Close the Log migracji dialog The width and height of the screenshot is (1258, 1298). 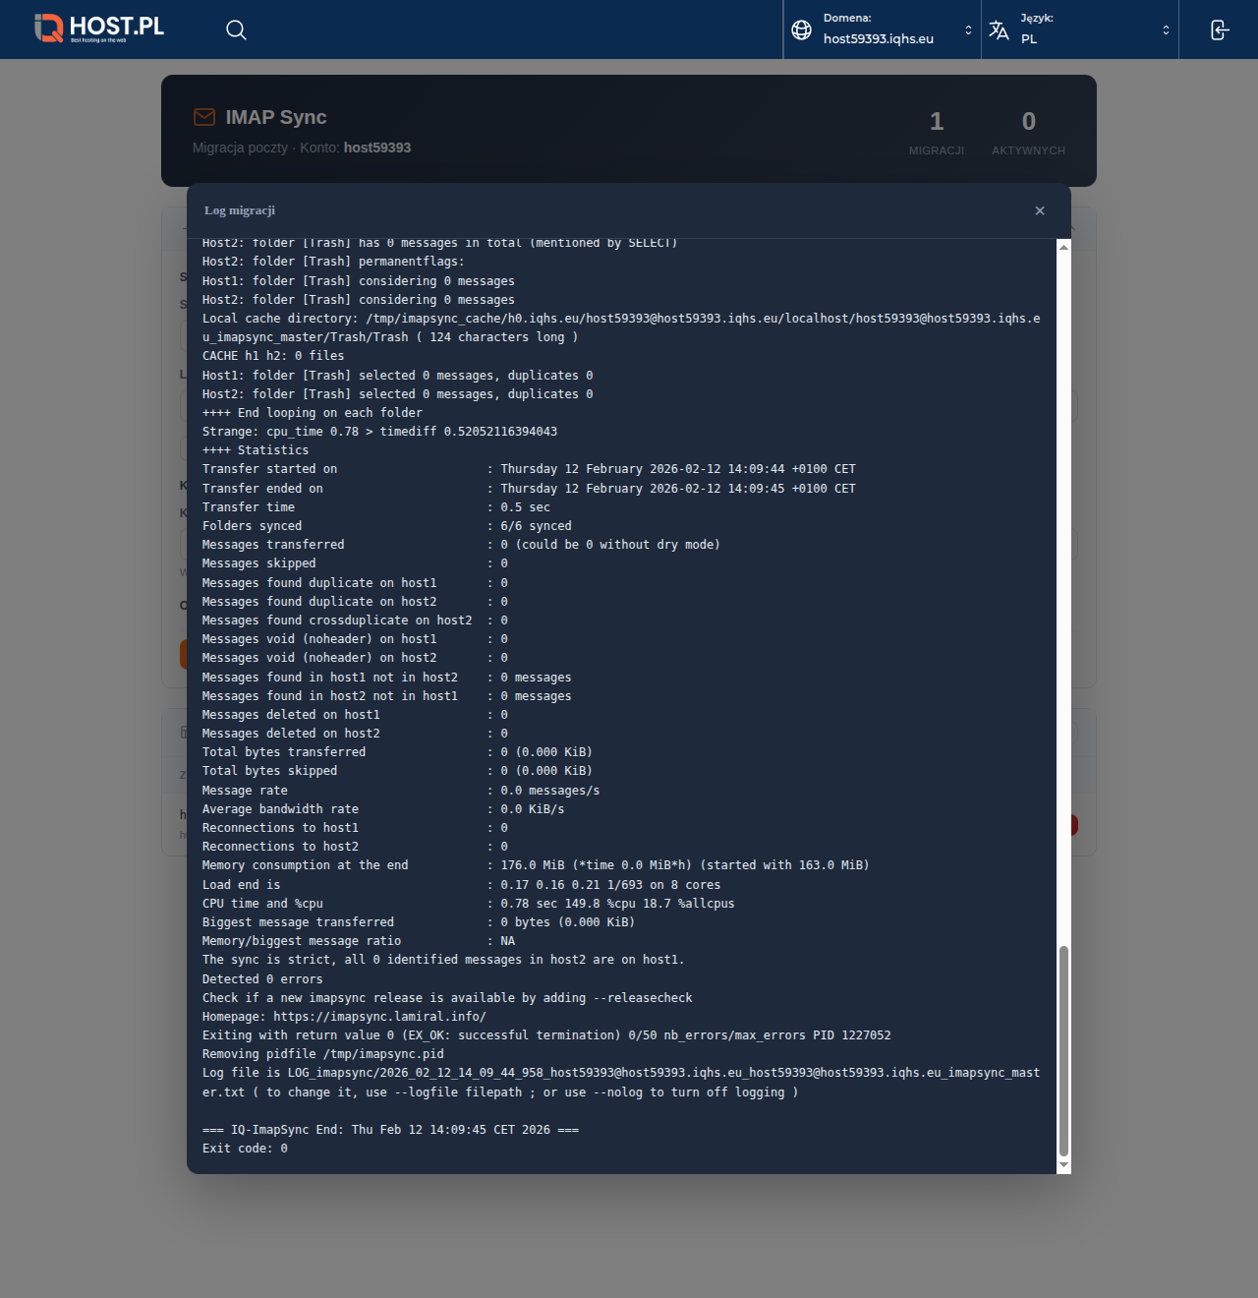[1040, 210]
